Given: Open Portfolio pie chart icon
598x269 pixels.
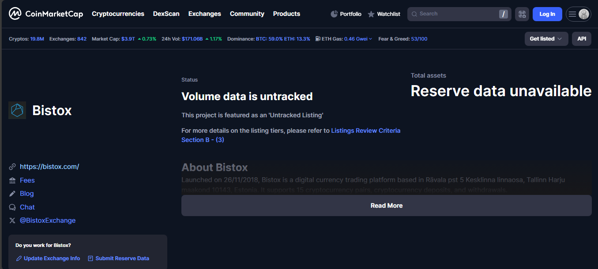Looking at the screenshot, I should [334, 14].
